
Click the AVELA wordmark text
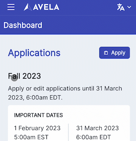tap(46, 7)
